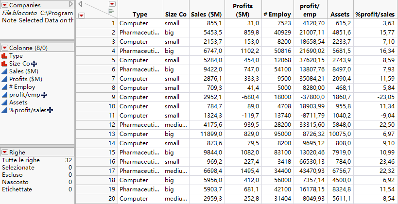The height and width of the screenshot is (204, 398).
Task: Open the Colonne panel red triangle menu
Action: [x=5, y=48]
